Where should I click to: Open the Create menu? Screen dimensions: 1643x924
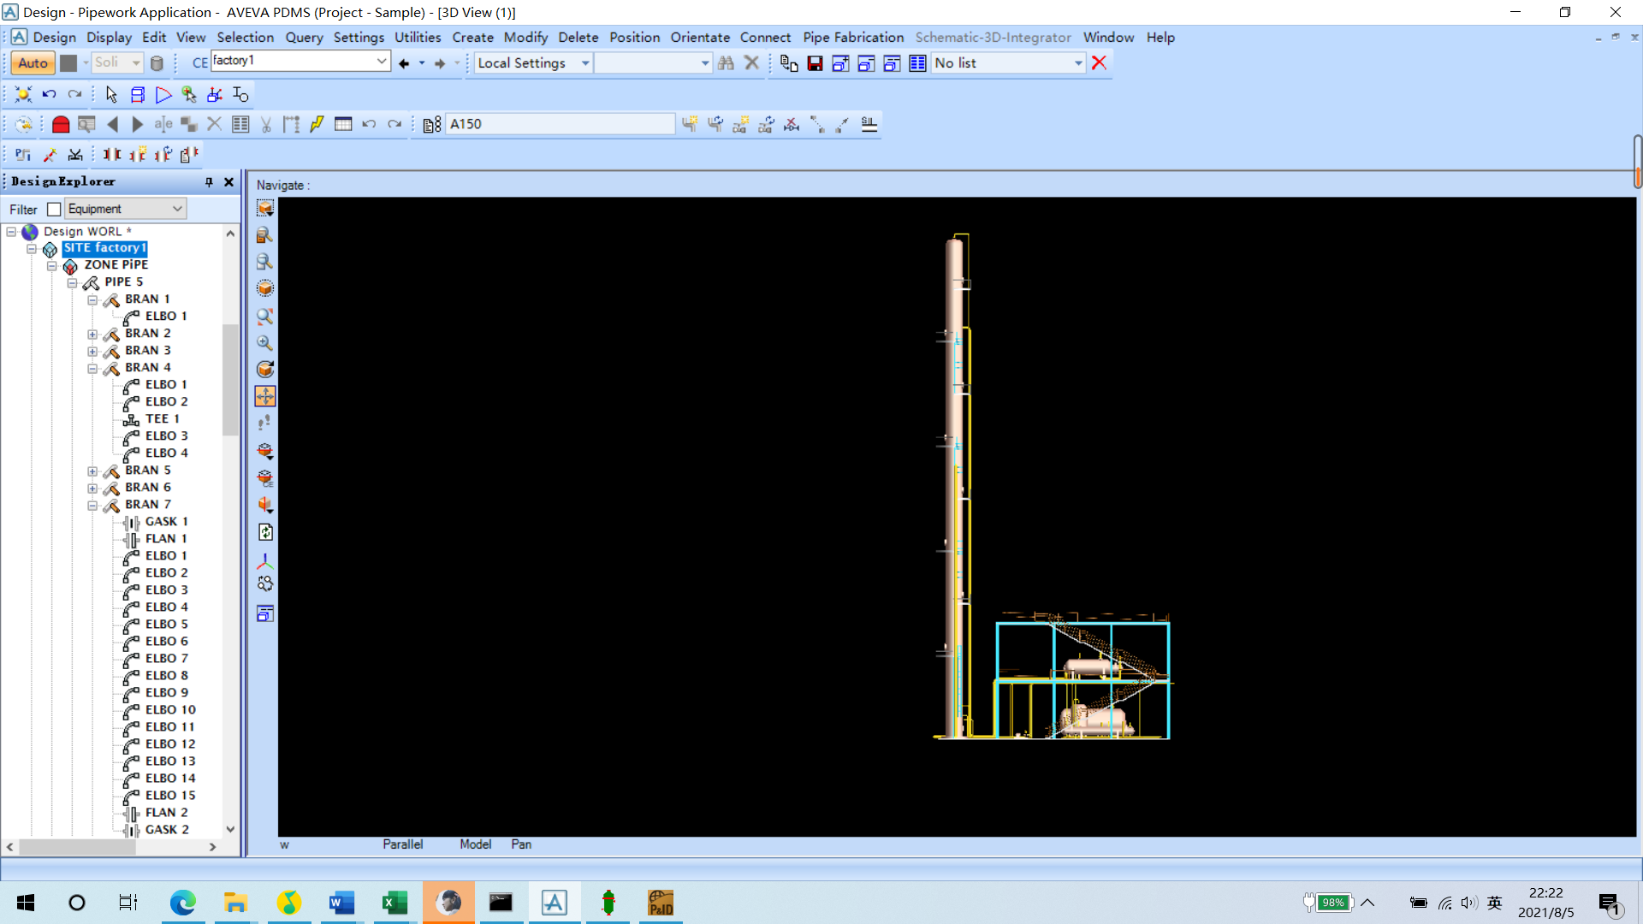click(x=472, y=38)
